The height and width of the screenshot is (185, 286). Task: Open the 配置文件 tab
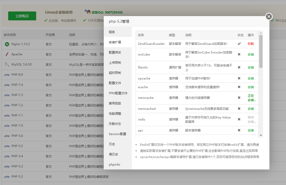(118, 83)
